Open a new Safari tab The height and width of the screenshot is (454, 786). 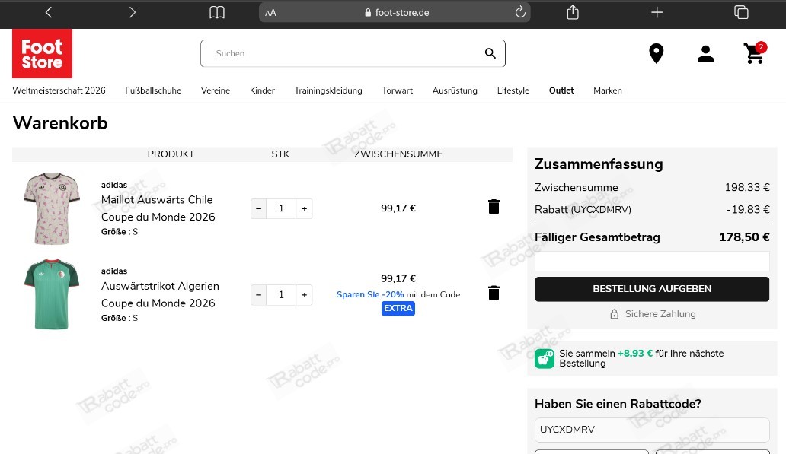click(x=657, y=12)
